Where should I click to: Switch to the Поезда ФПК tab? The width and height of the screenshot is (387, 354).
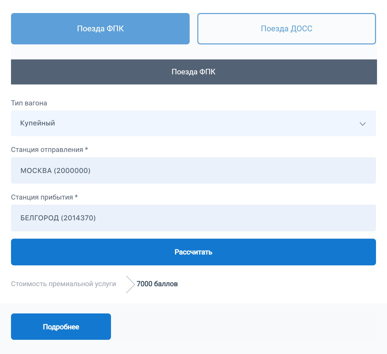coord(100,29)
